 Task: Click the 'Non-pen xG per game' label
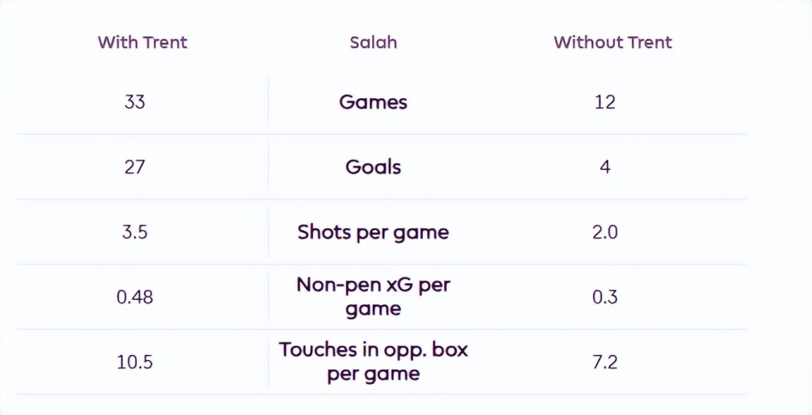point(373,297)
